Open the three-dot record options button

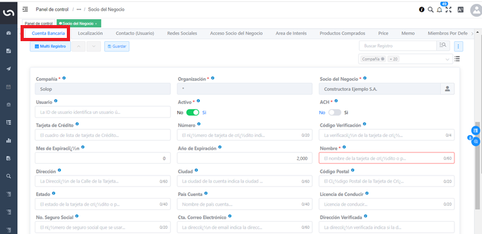(458, 46)
